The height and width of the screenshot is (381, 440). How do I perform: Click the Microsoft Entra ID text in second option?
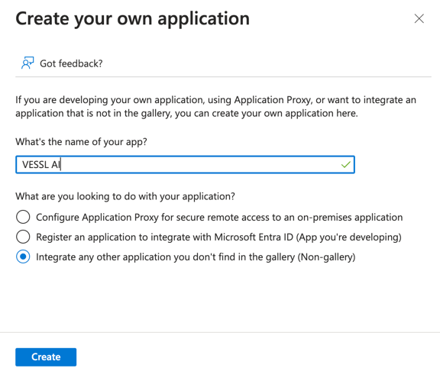(x=254, y=237)
